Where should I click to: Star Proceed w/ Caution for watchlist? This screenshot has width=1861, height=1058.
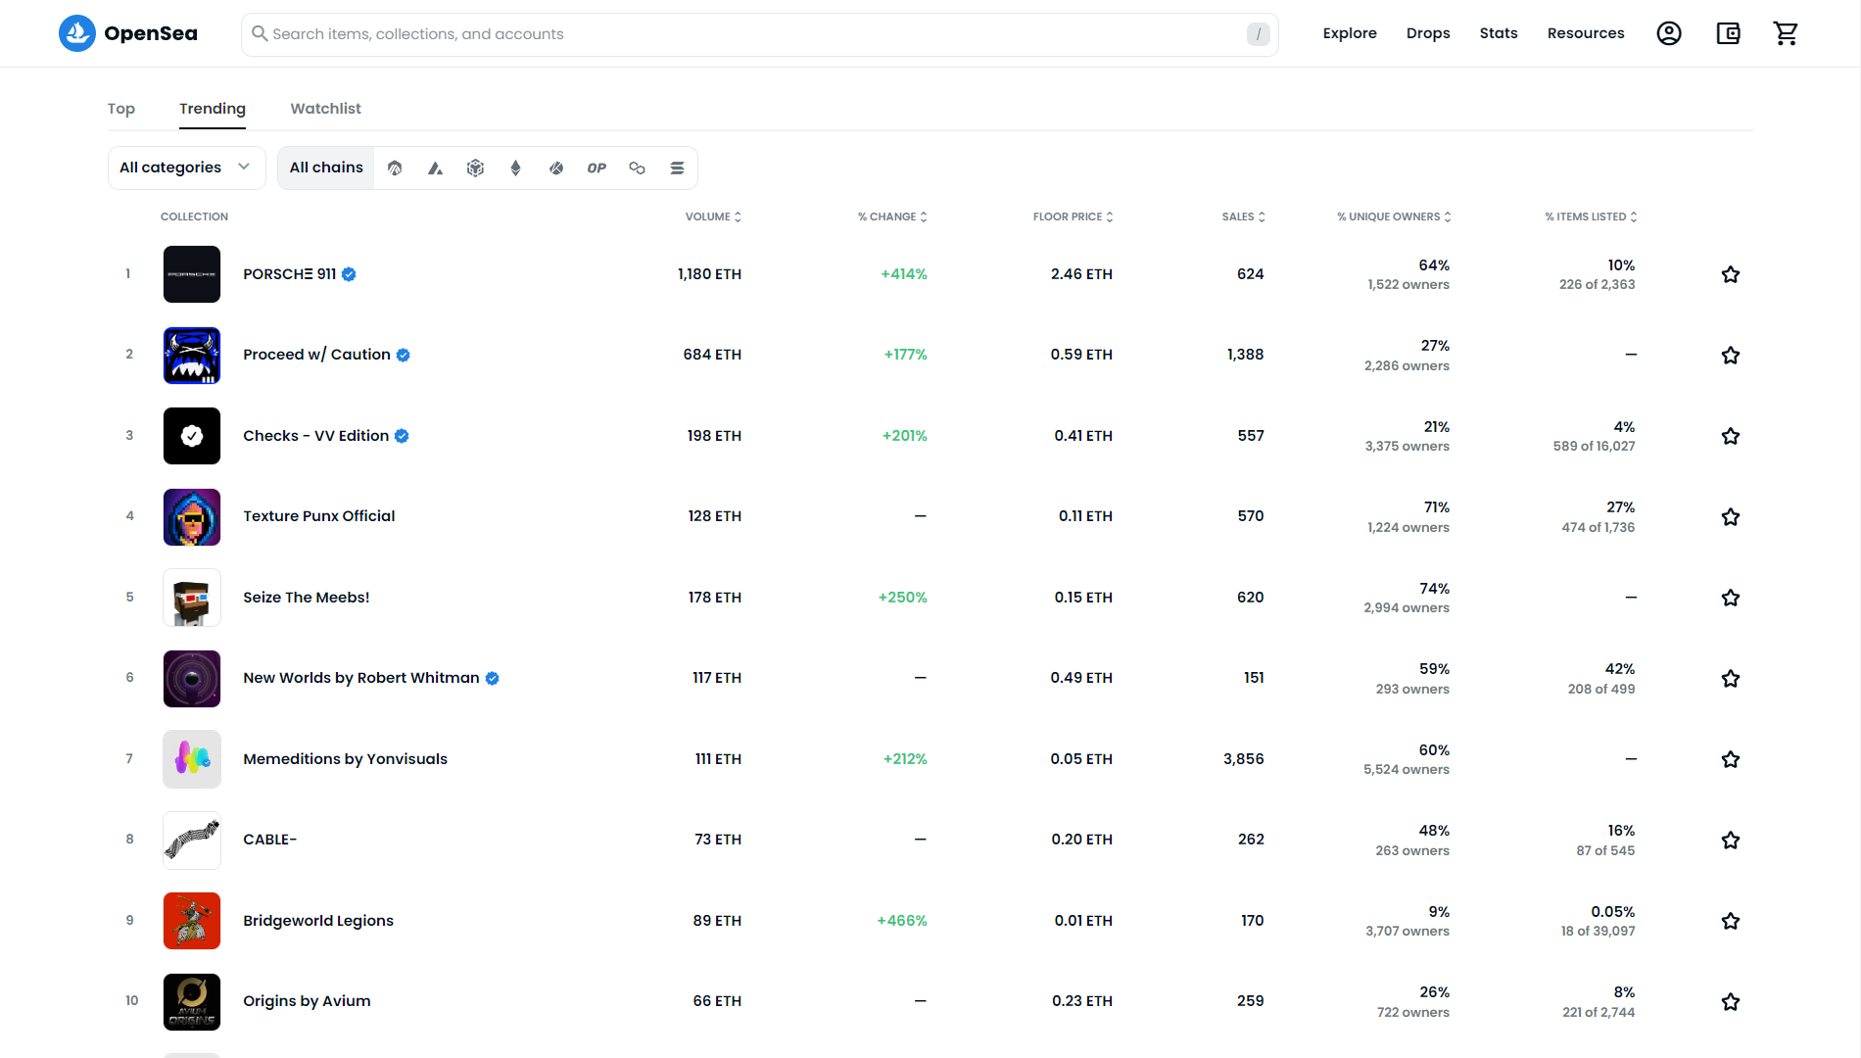click(1731, 355)
